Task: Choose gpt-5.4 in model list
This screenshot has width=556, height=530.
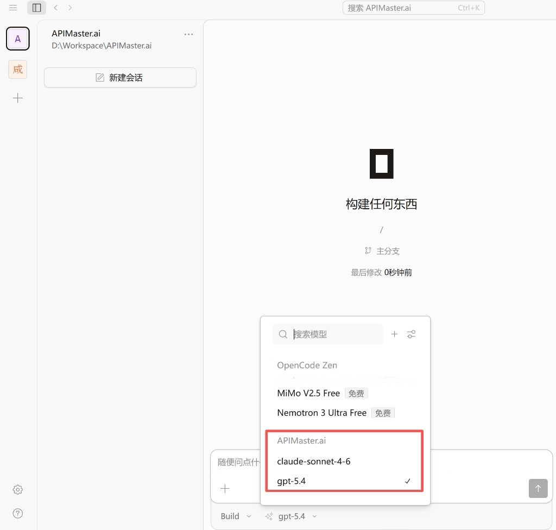Action: tap(344, 481)
